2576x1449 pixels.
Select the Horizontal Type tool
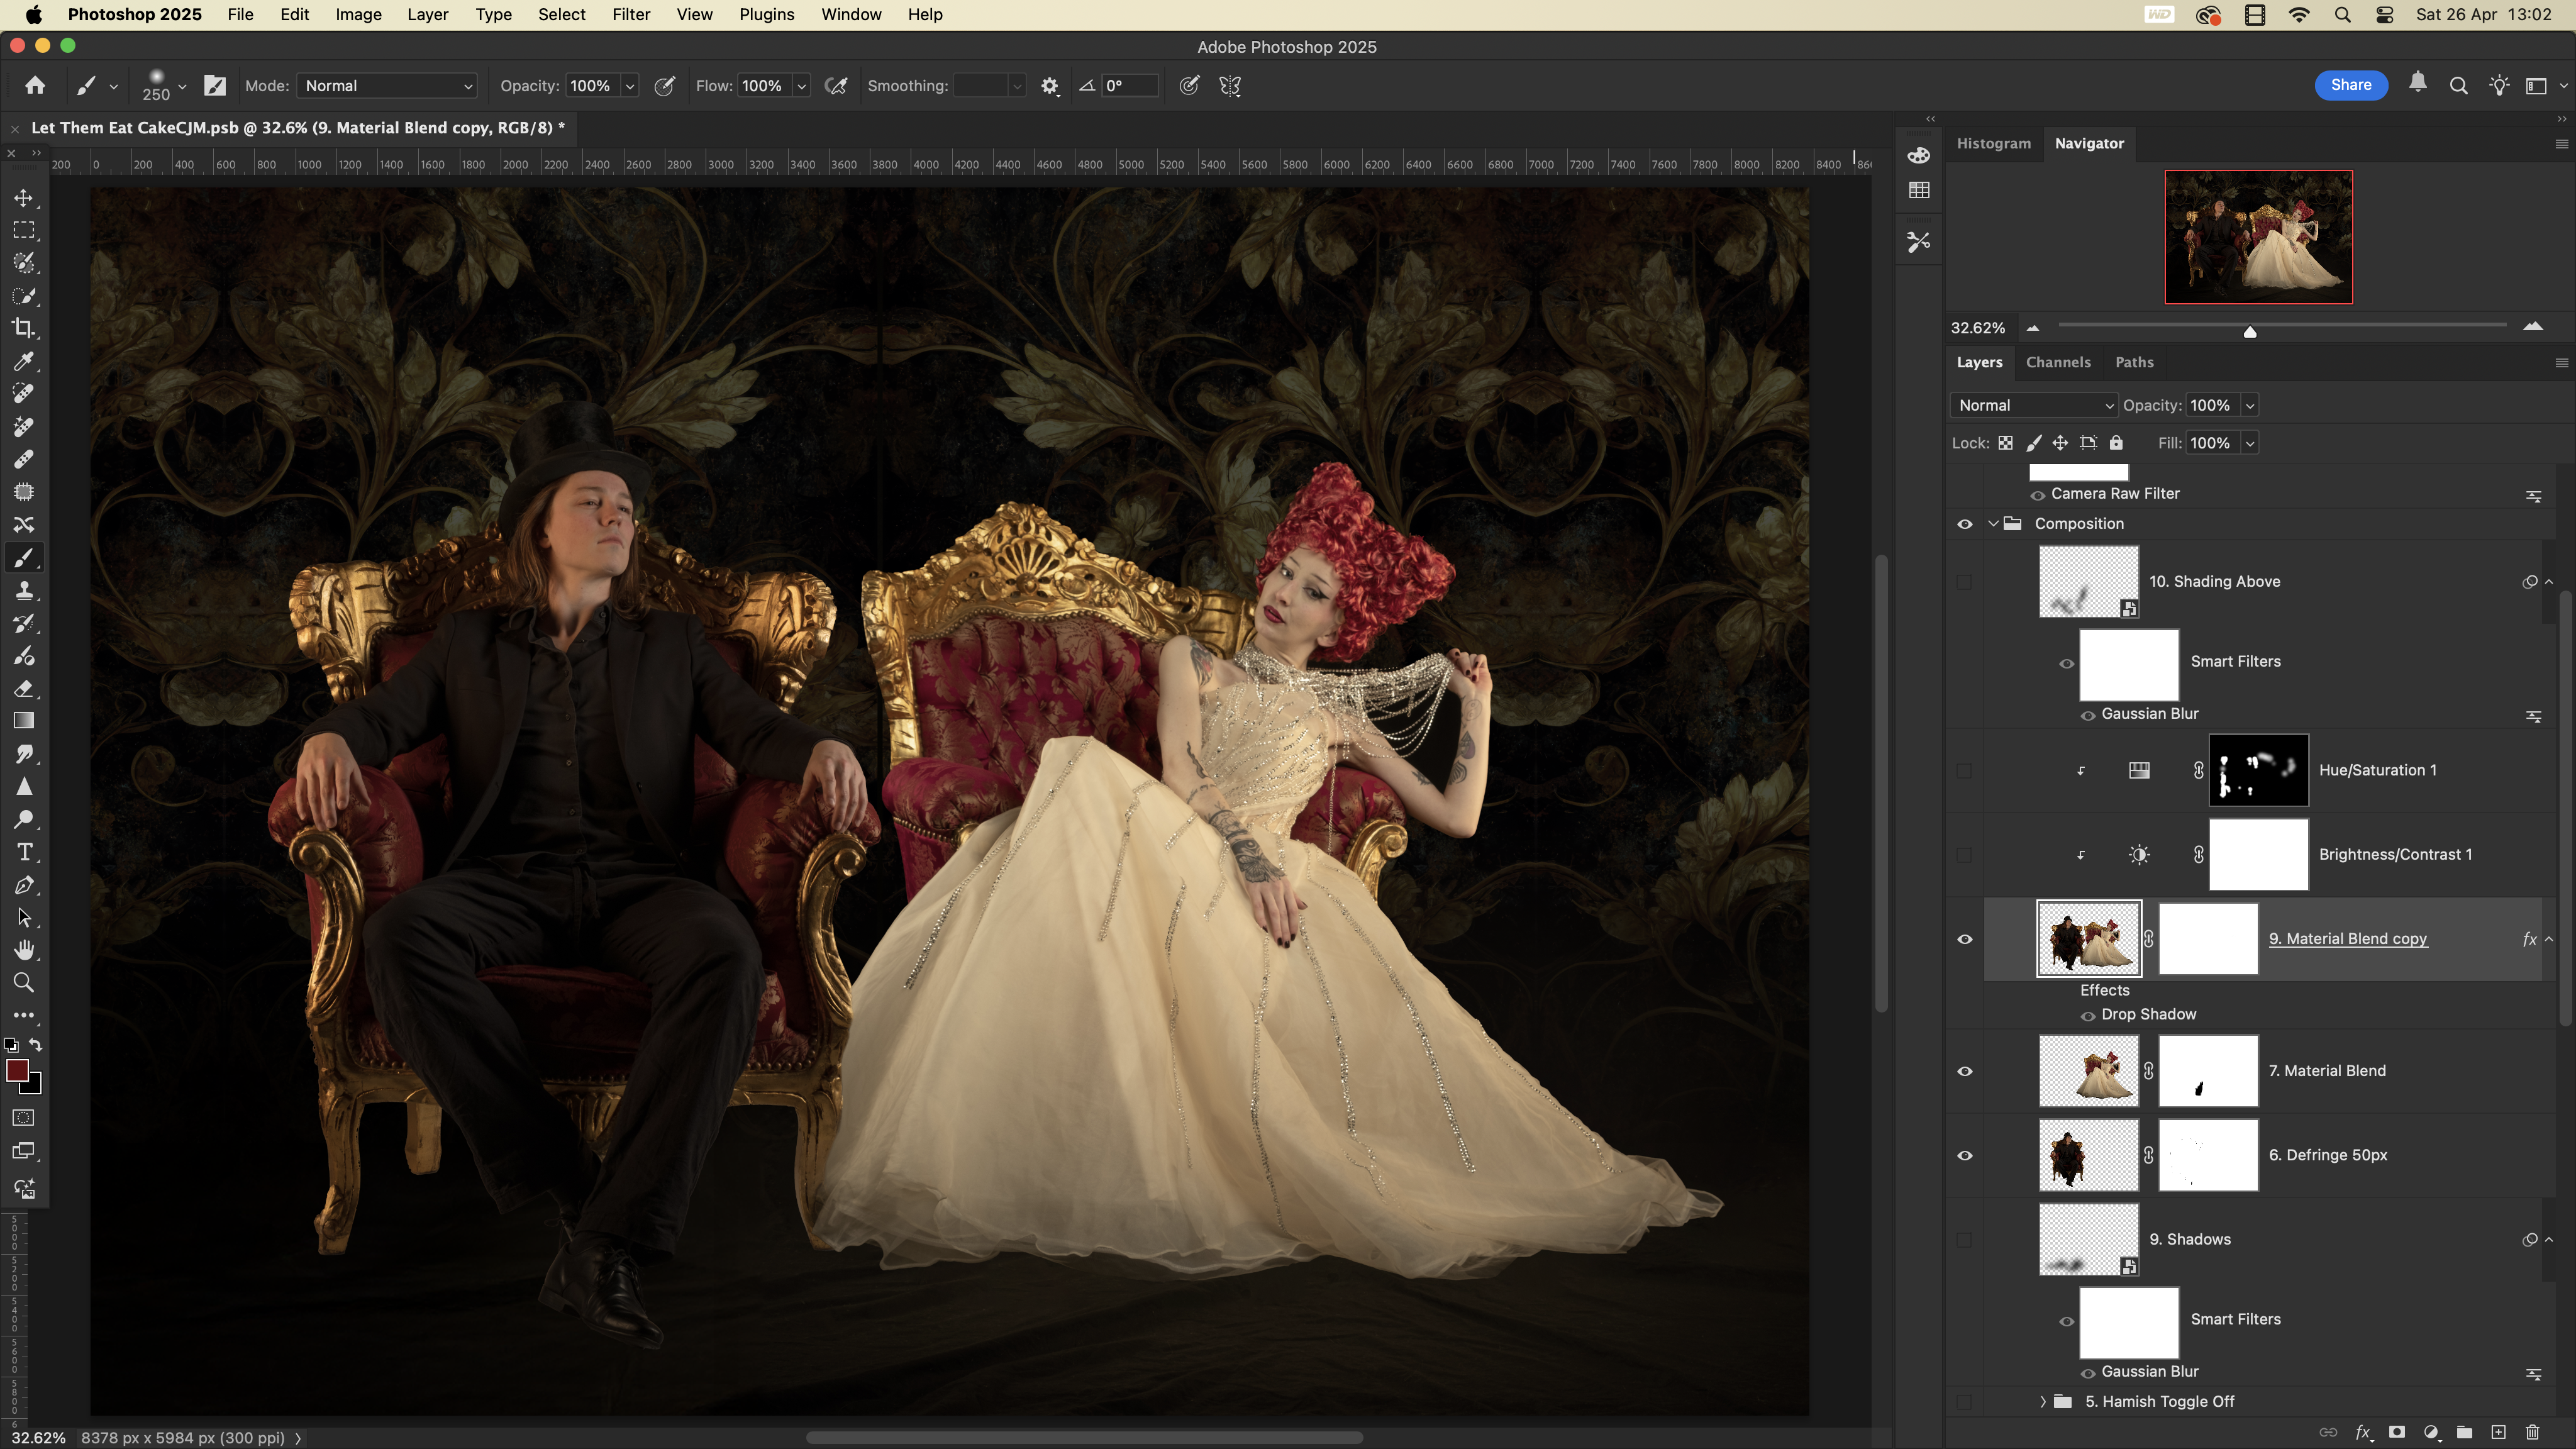pyautogui.click(x=24, y=852)
